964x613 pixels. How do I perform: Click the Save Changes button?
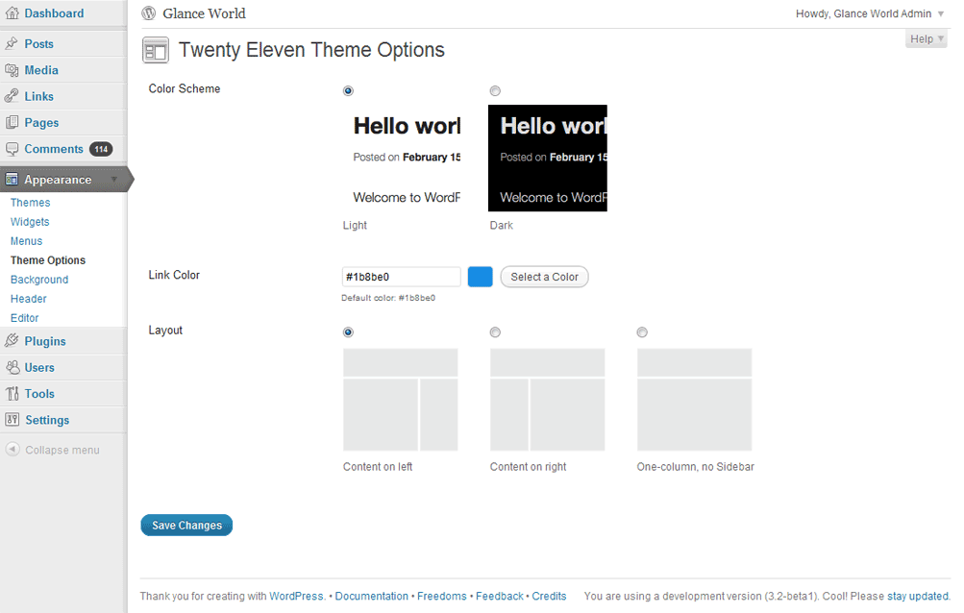coord(186,525)
